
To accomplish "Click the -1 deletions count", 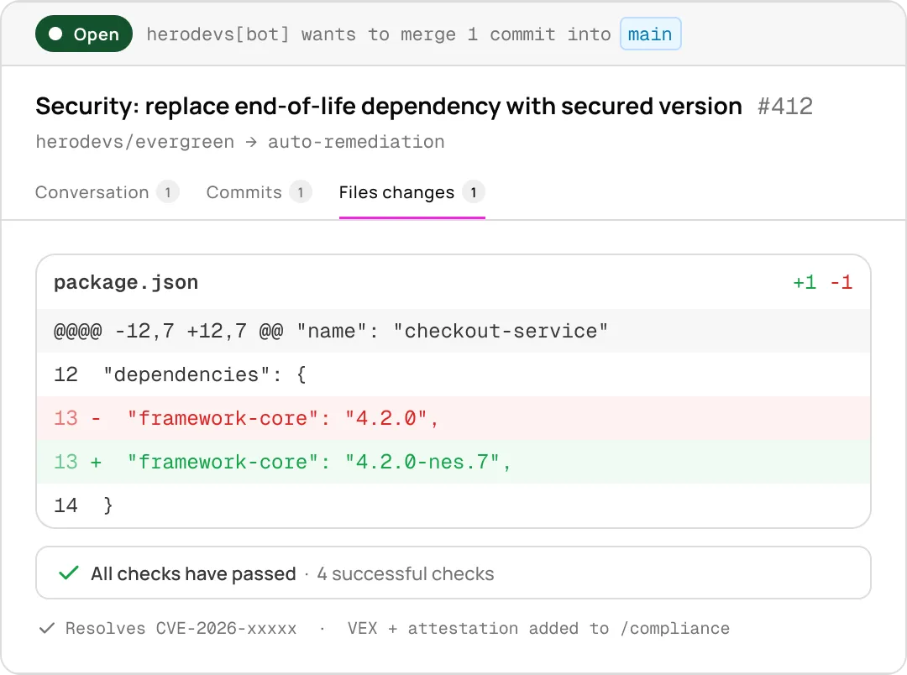I will click(x=841, y=282).
